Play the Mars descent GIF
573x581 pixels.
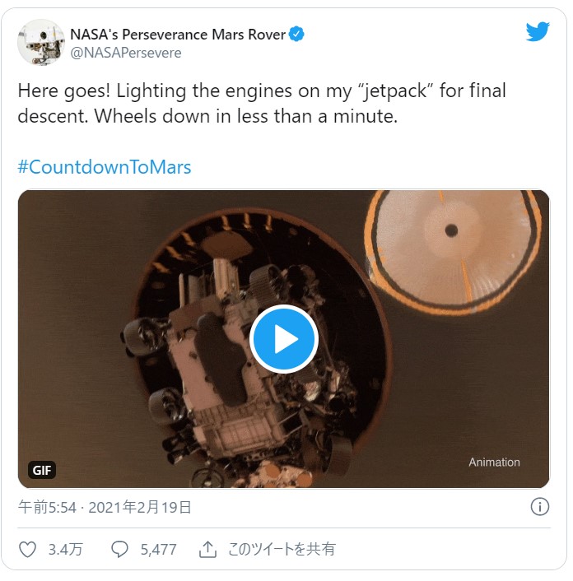click(283, 339)
